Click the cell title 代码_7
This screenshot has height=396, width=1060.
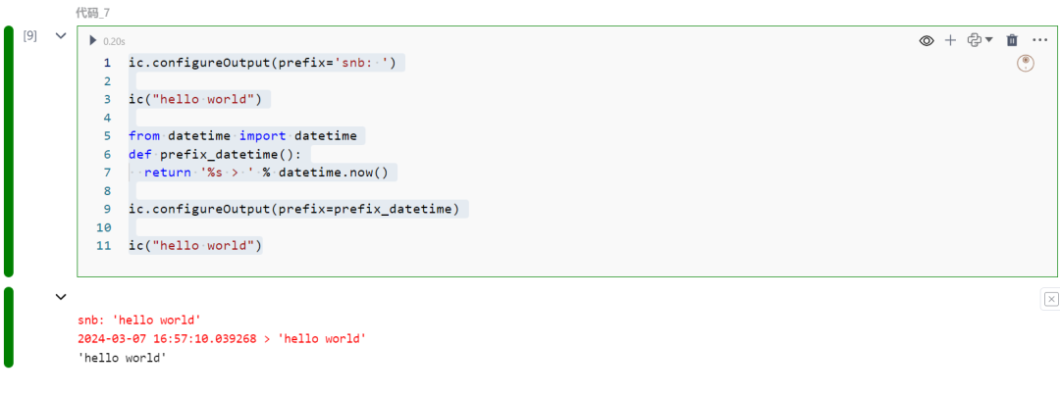(x=93, y=12)
